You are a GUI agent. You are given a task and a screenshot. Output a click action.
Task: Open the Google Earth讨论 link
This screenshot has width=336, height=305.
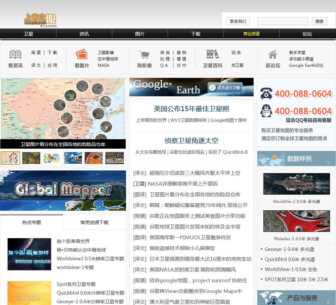(x=306, y=65)
